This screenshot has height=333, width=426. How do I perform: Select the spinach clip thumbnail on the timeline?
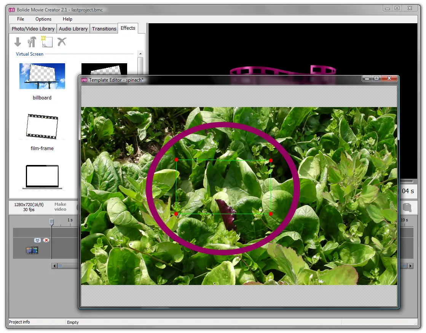pos(32,250)
